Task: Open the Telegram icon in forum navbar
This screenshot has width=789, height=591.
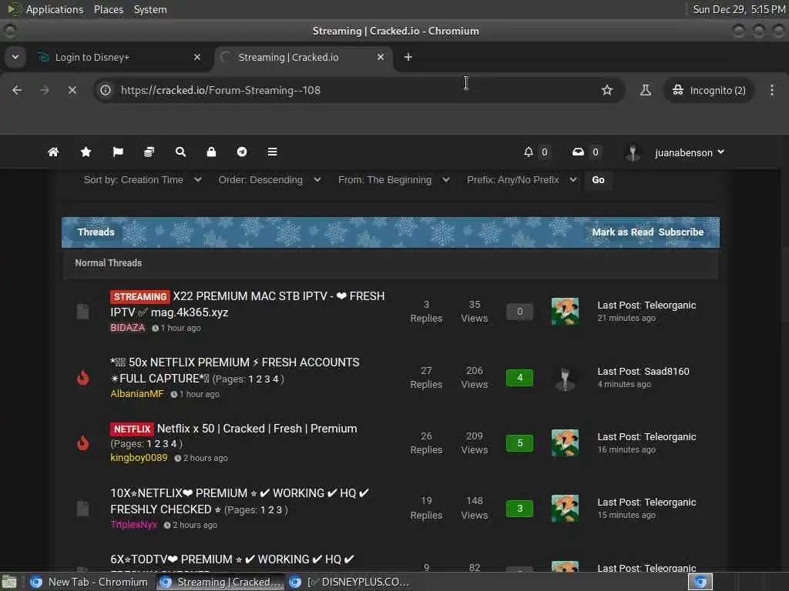Action: tap(242, 152)
